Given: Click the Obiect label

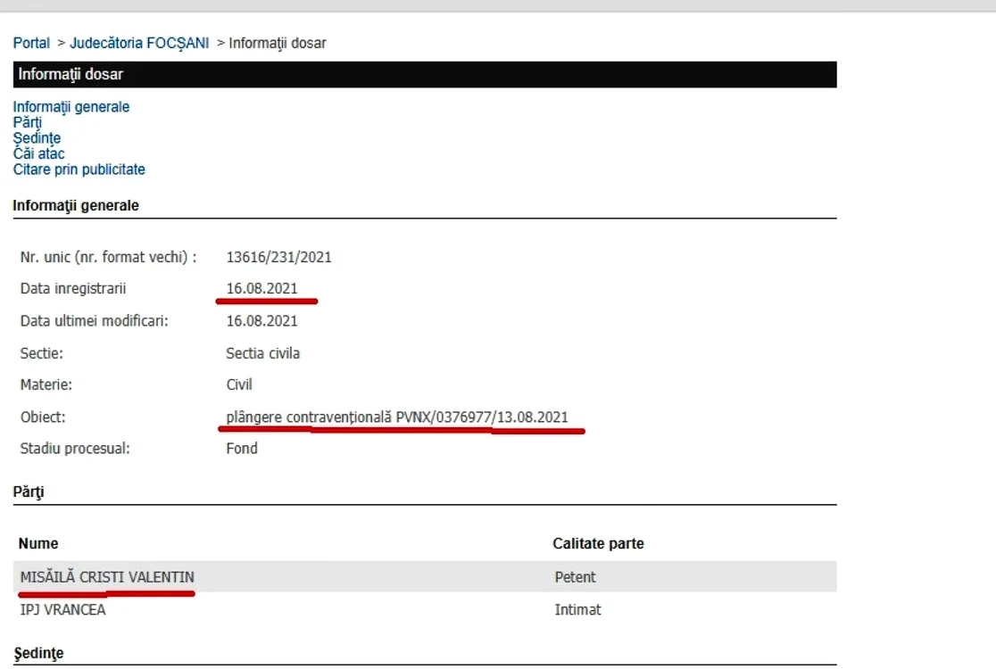Looking at the screenshot, I should (43, 417).
